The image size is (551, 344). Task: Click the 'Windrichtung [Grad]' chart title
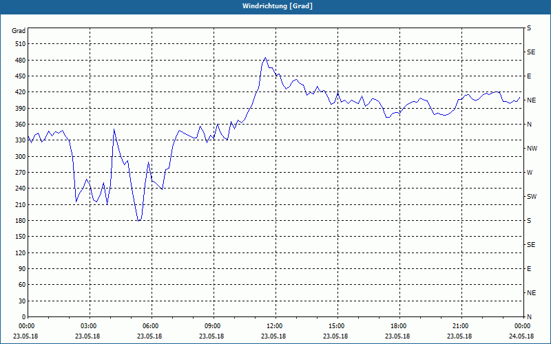[x=278, y=6]
